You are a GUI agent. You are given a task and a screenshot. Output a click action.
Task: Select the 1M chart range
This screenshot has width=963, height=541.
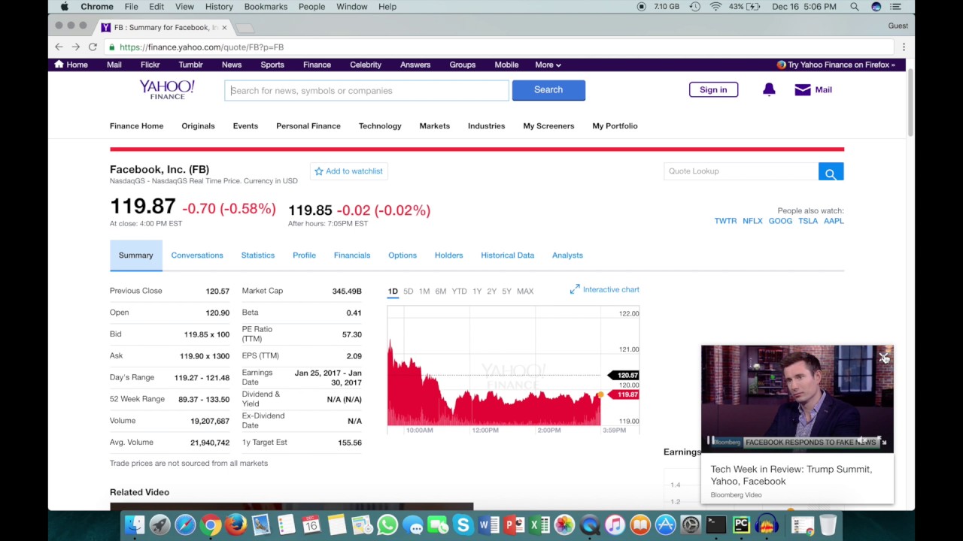click(424, 292)
